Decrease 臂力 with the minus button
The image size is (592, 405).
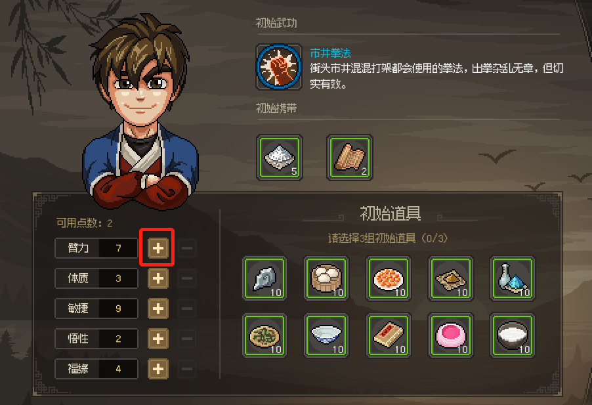[x=187, y=248]
